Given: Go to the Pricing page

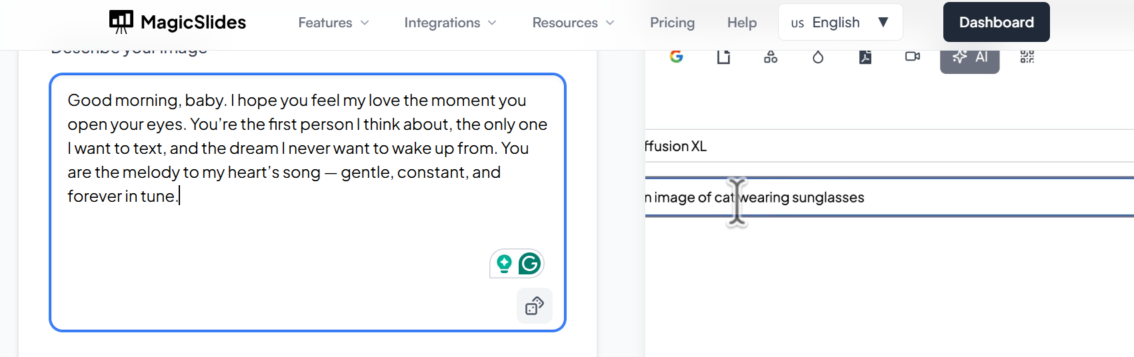Looking at the screenshot, I should point(672,23).
